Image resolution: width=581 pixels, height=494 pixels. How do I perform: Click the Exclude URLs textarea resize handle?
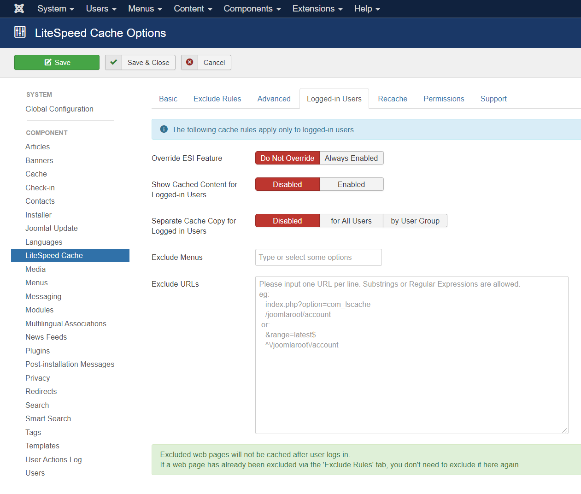[x=565, y=430]
